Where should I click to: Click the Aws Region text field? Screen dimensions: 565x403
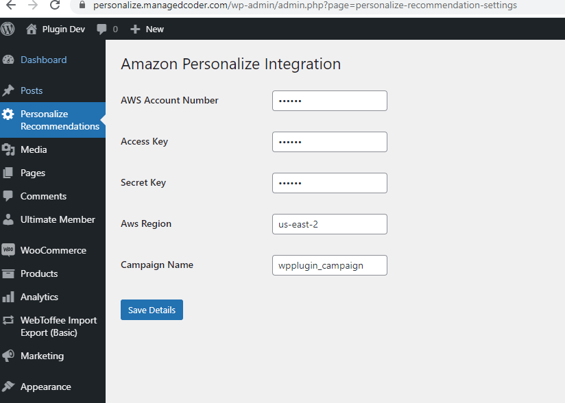pyautogui.click(x=329, y=224)
